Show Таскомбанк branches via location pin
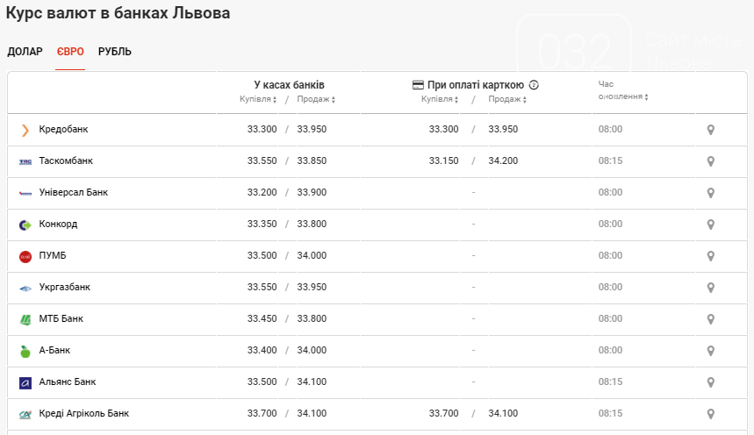This screenshot has width=754, height=435. [x=710, y=161]
